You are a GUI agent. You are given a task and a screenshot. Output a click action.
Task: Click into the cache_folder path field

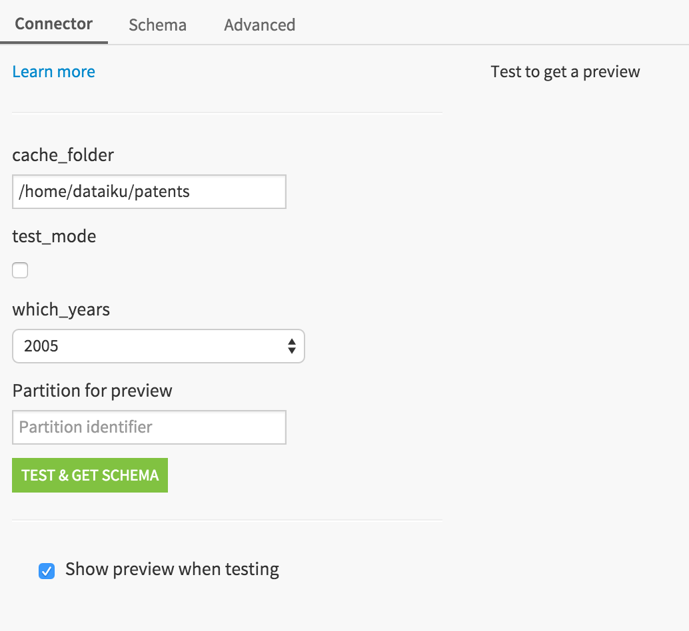[149, 192]
